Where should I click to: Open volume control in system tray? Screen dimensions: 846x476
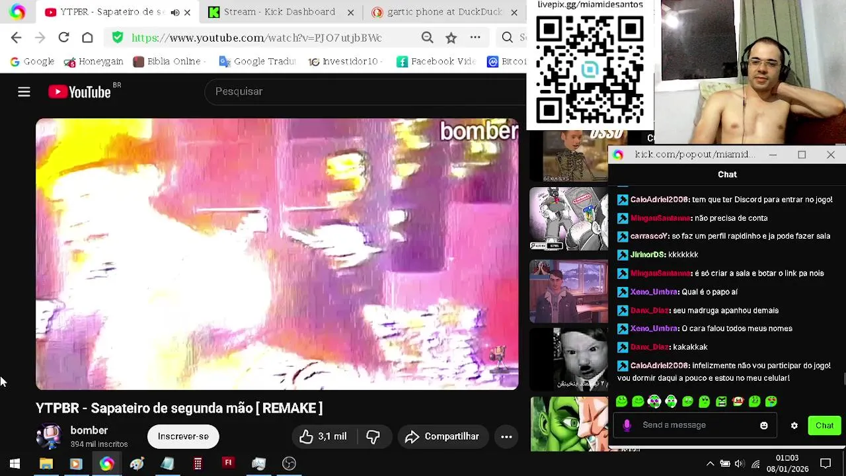[x=740, y=463]
